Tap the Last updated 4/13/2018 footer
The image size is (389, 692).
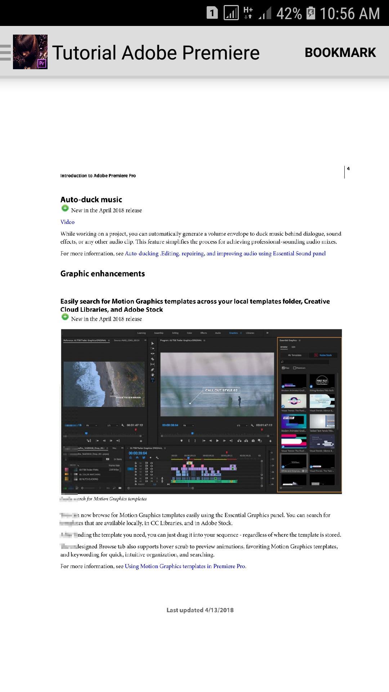(200, 610)
